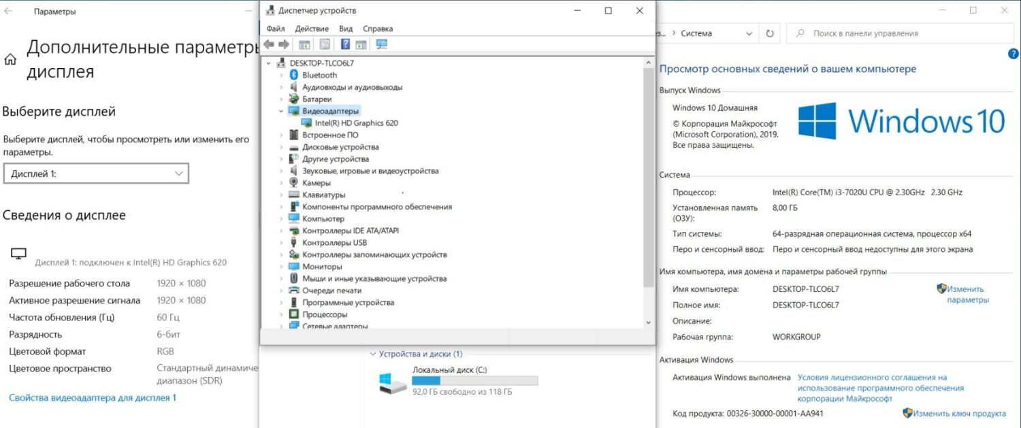The height and width of the screenshot is (428, 1021).
Task: Click the Back arrow in Device Manager toolbar
Action: point(269,45)
